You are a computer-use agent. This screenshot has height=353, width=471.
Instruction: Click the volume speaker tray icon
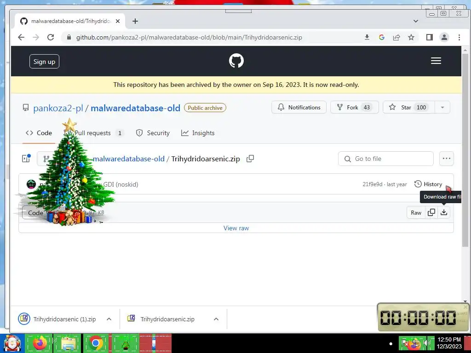[426, 343]
